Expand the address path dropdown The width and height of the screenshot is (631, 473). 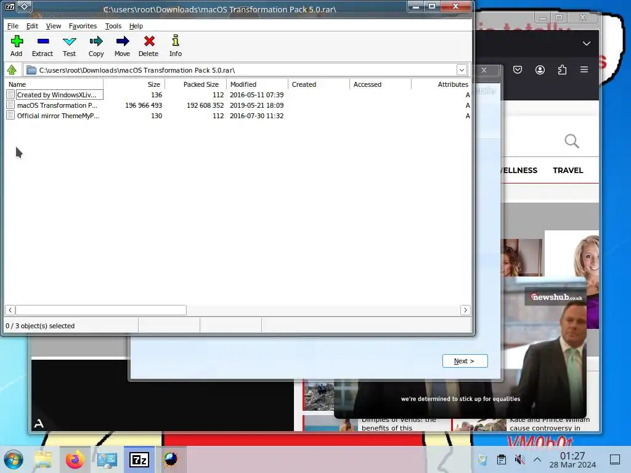tap(462, 70)
